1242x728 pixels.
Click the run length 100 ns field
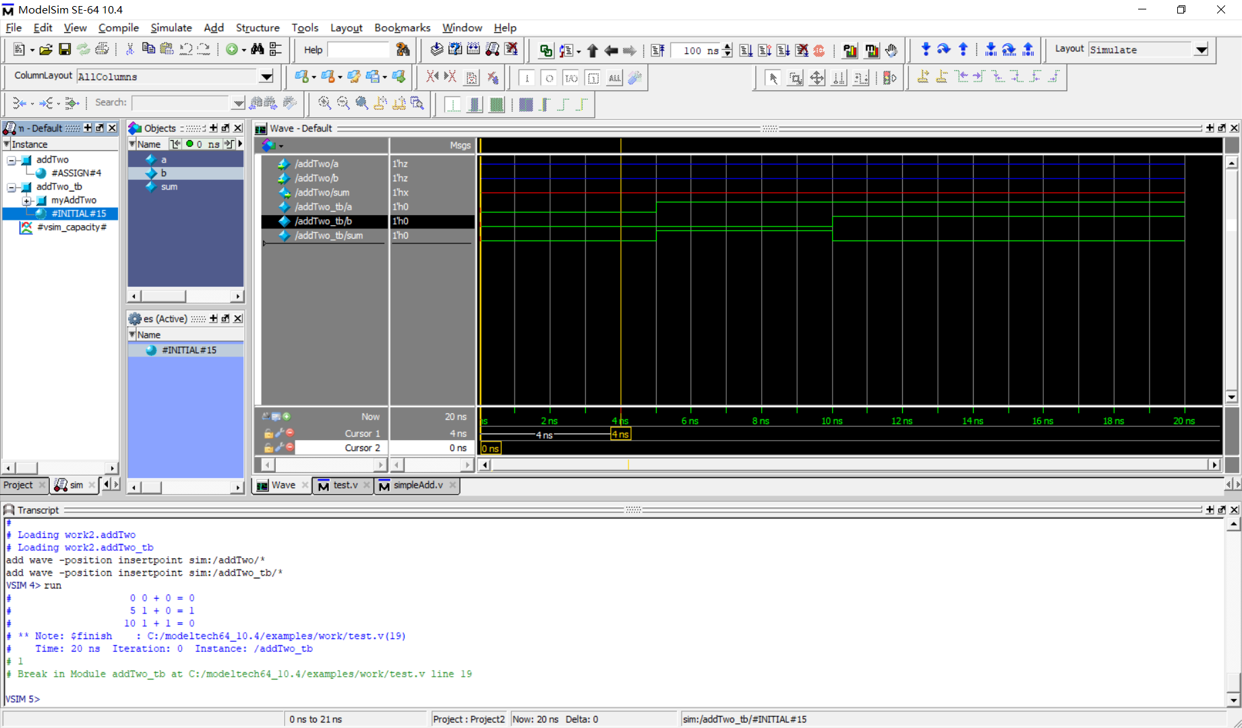tap(696, 51)
